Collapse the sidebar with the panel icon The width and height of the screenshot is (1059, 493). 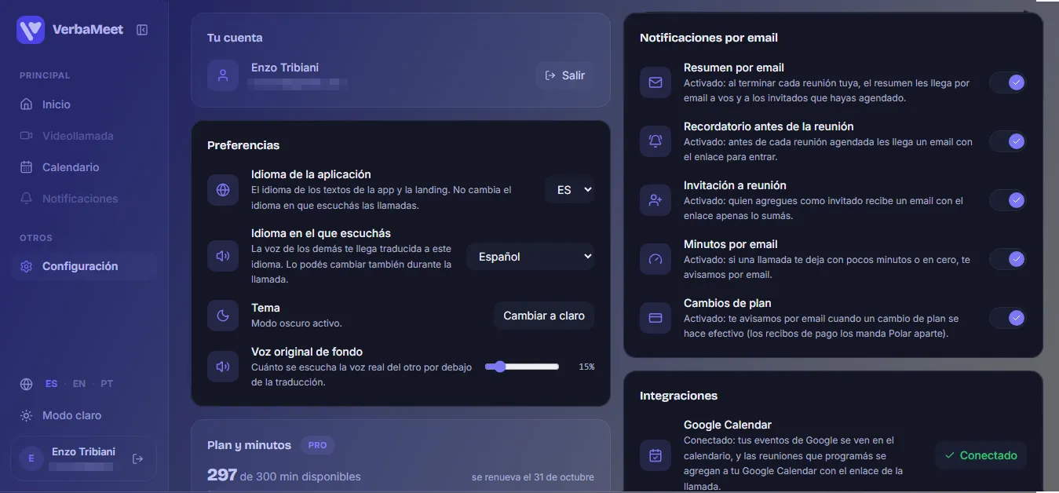142,30
